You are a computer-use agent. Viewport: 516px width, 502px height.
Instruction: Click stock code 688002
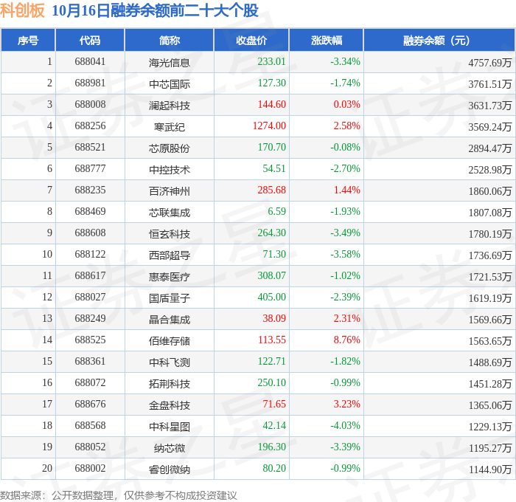click(90, 469)
